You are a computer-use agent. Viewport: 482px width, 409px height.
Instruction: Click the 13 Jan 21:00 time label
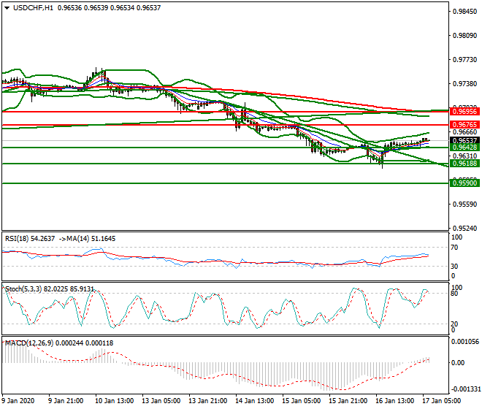[208, 401]
